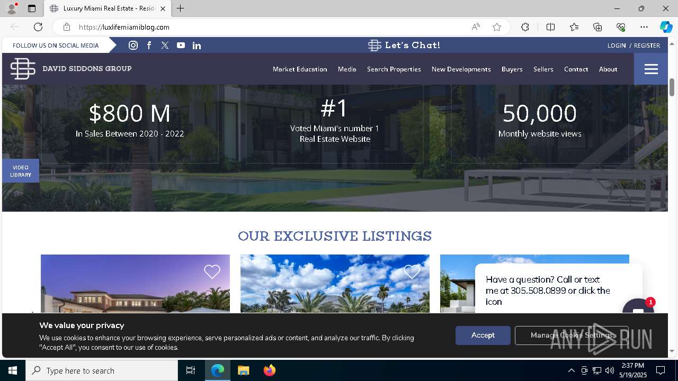Open the browser profile avatar
The height and width of the screenshot is (381, 678).
(x=12, y=8)
